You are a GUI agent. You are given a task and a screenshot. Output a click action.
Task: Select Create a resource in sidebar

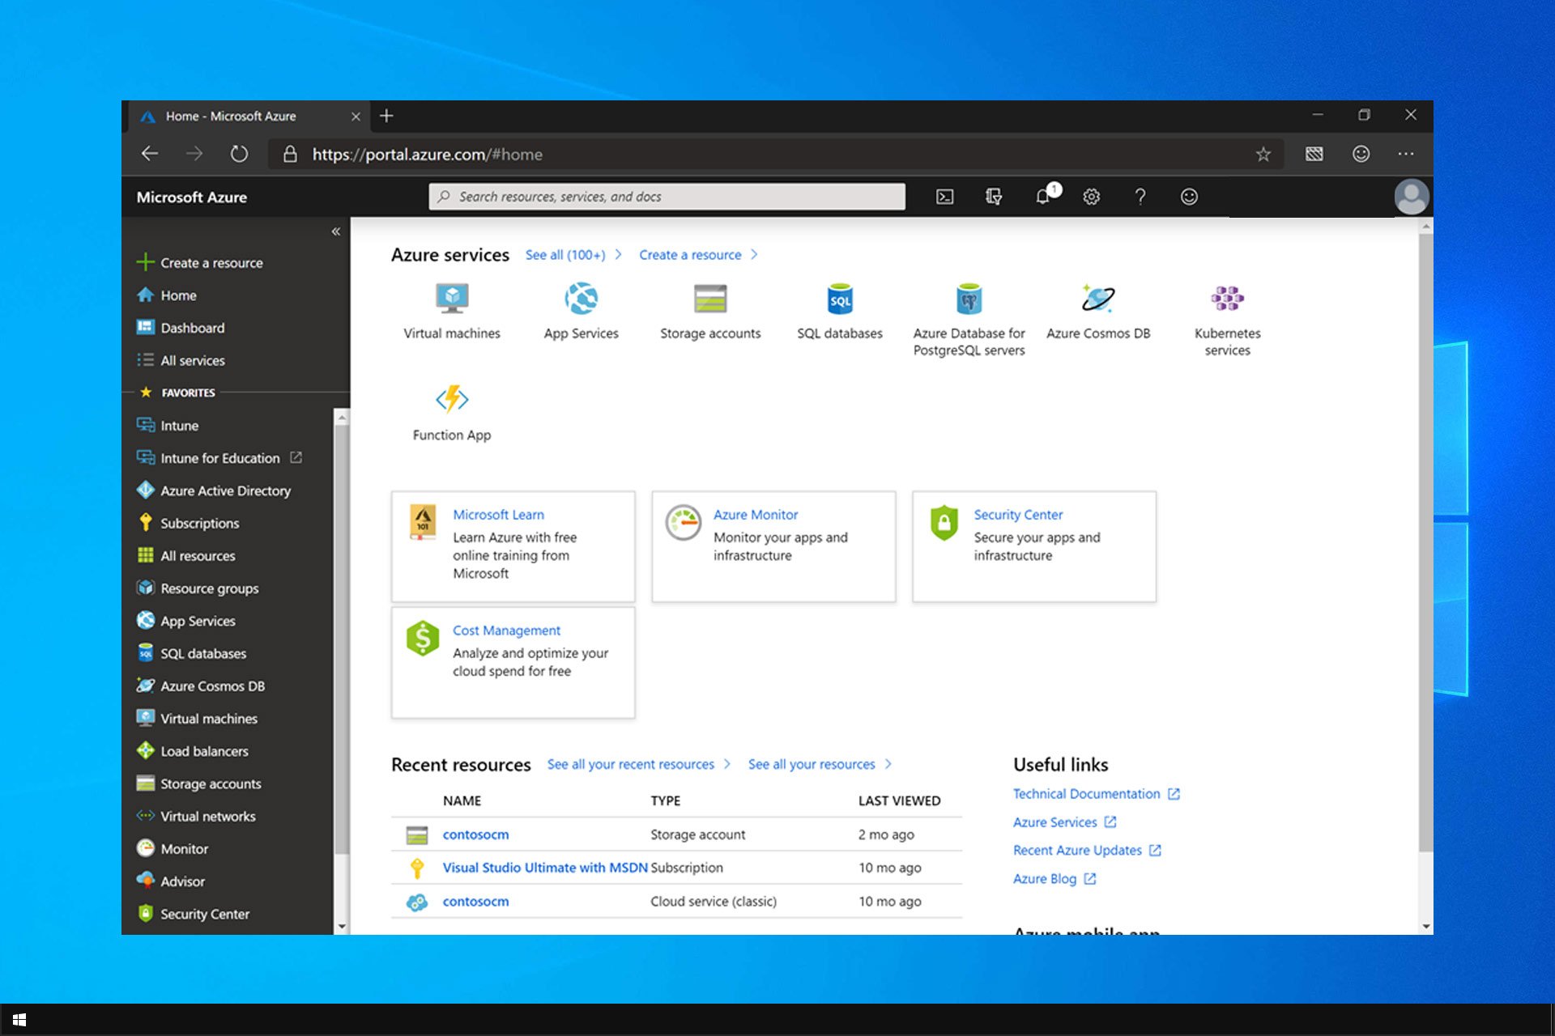tap(200, 263)
